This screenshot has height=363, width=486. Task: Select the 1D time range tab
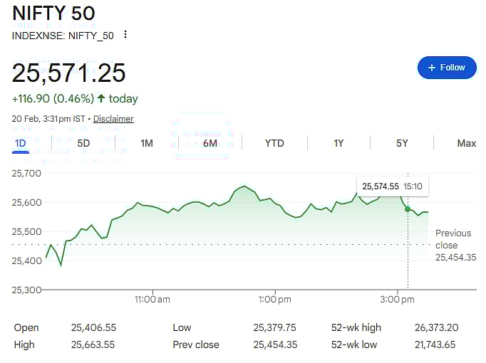(20, 143)
